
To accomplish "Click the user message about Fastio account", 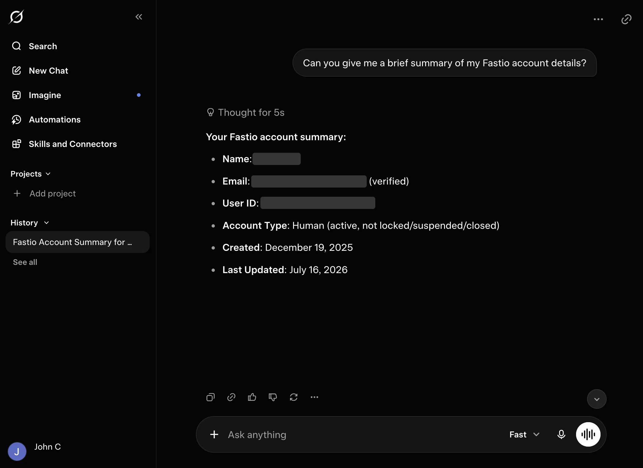I will 445,63.
